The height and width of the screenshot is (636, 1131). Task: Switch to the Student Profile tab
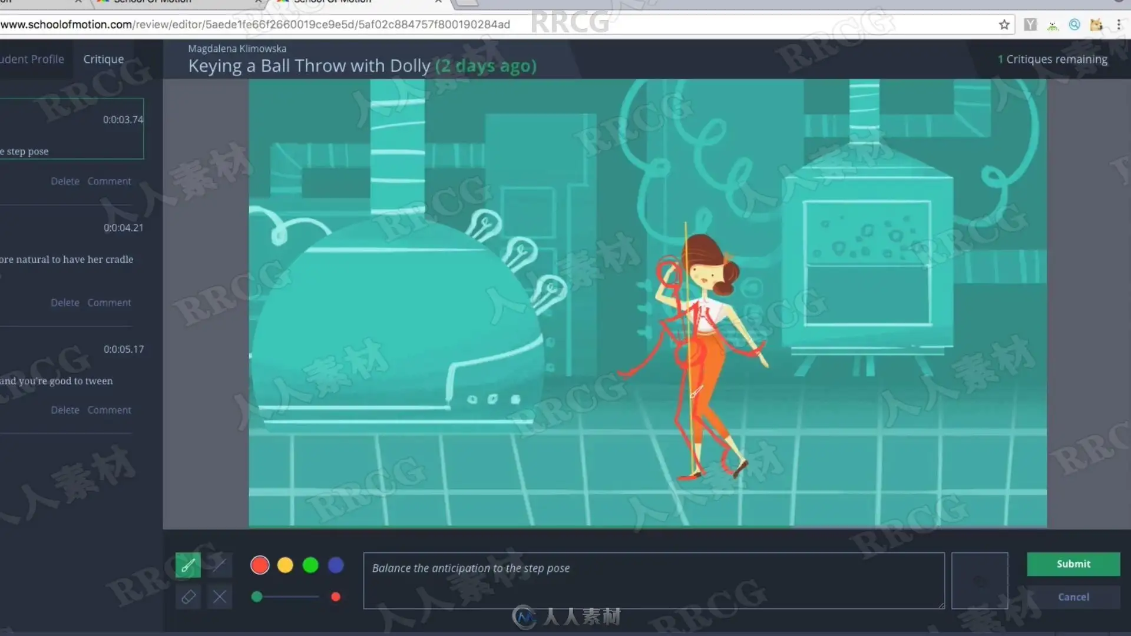pos(32,59)
